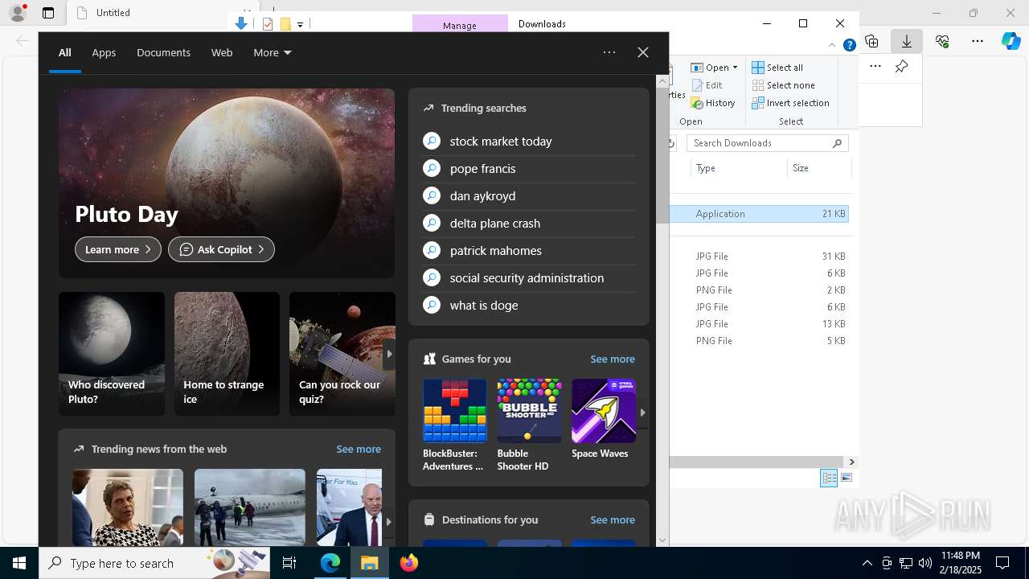Viewport: 1029px width, 579px height.
Task: Open Edge settings and more menu
Action: 978,41
